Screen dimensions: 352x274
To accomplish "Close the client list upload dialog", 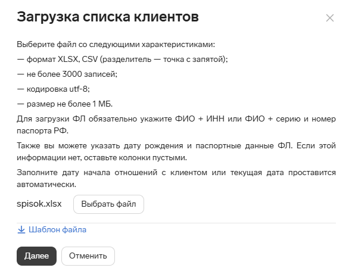I will [330, 18].
